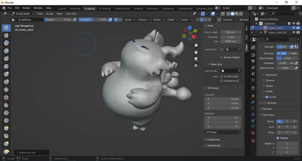Toggle Tiling Z symmetry button
302x161 pixels.
click(x=294, y=132)
